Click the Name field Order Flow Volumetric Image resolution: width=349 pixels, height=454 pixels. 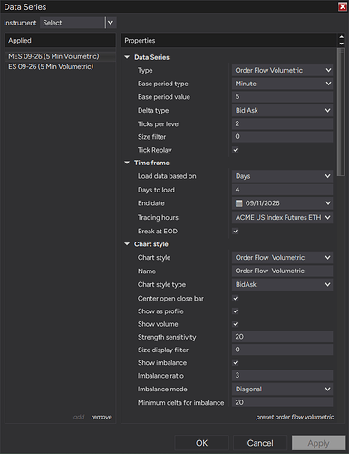pyautogui.click(x=282, y=271)
